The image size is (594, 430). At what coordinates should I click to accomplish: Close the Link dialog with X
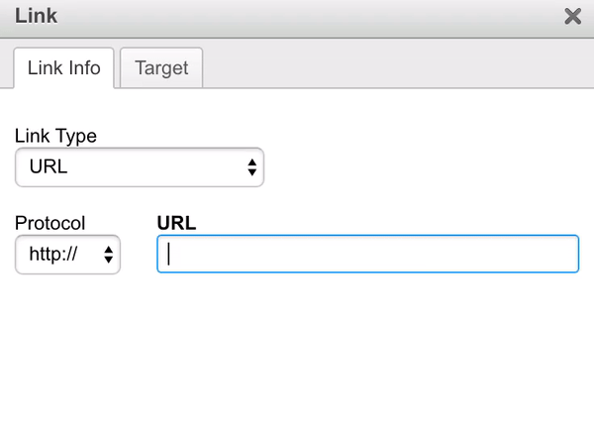571,16
